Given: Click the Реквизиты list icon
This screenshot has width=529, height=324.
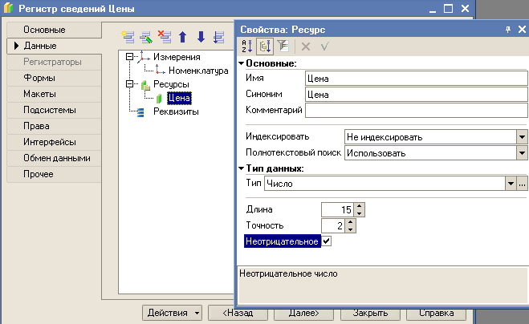Looking at the screenshot, I should click(x=140, y=112).
